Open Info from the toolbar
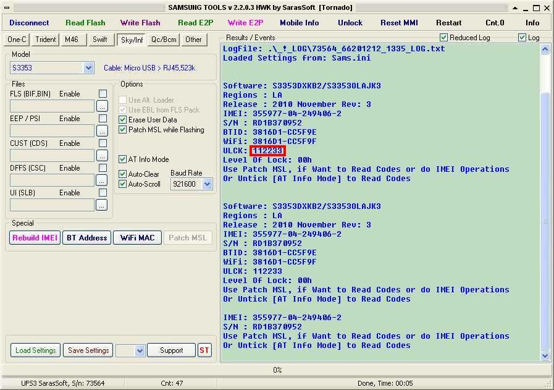This screenshot has width=554, height=390. [x=532, y=23]
